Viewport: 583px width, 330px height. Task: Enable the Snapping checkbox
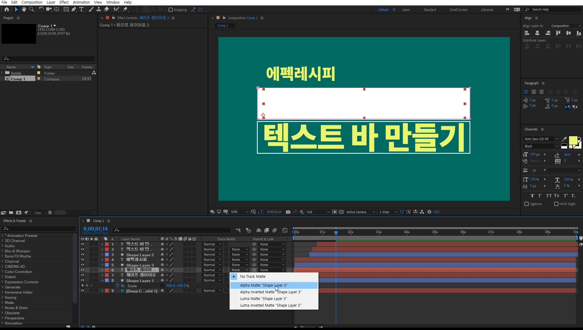(x=171, y=10)
